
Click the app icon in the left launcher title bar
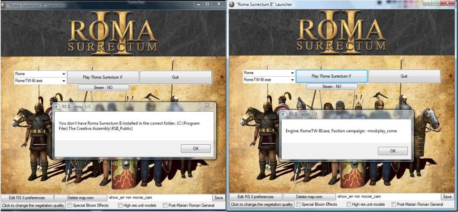pos(4,4)
